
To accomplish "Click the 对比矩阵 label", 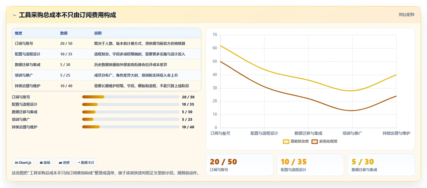I will tap(406, 15).
